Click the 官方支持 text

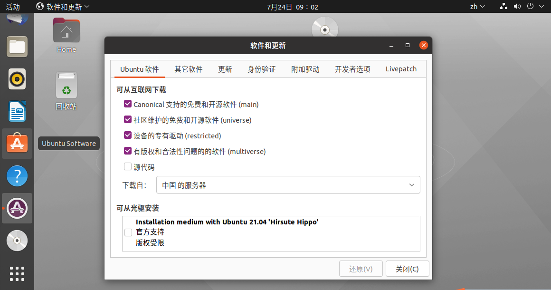pos(150,232)
